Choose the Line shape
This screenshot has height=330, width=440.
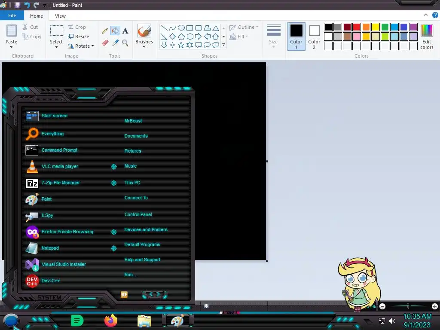(164, 27)
